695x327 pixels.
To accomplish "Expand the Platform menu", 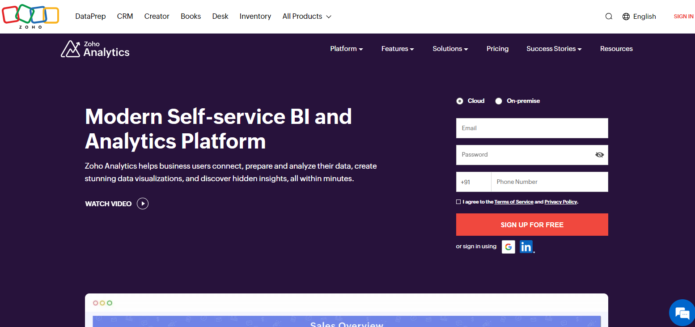I will (x=347, y=49).
